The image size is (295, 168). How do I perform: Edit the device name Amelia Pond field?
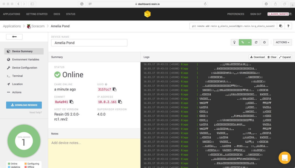[x=89, y=42]
